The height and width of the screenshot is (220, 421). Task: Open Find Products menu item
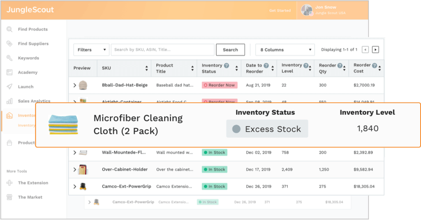33,29
